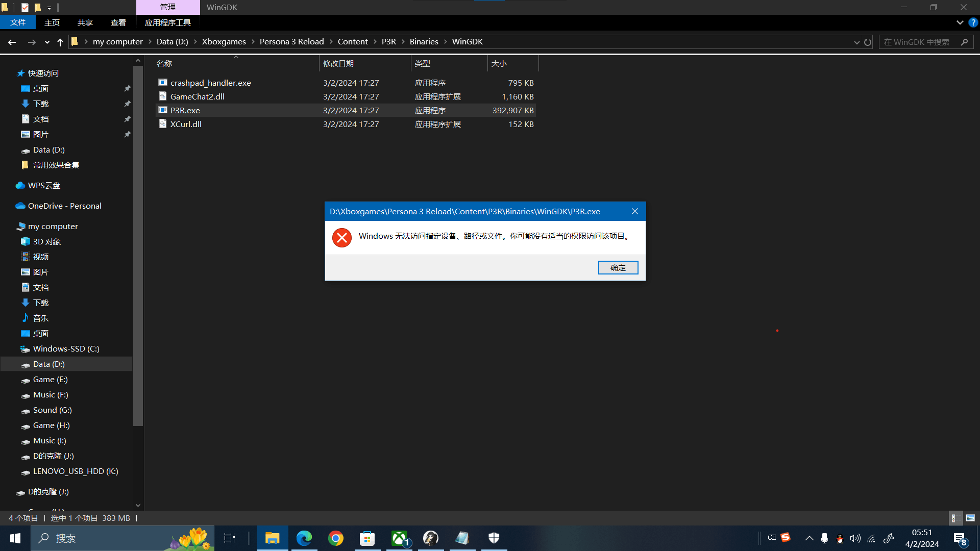Open the 文件 menu
This screenshot has height=551, width=980.
(x=18, y=22)
